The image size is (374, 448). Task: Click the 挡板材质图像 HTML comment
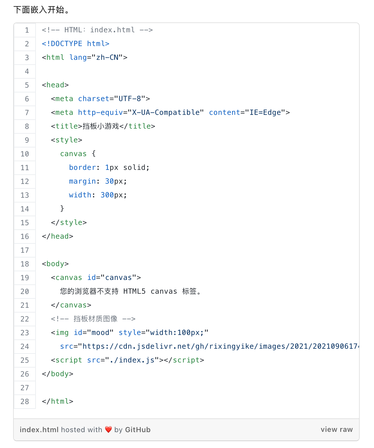(93, 319)
